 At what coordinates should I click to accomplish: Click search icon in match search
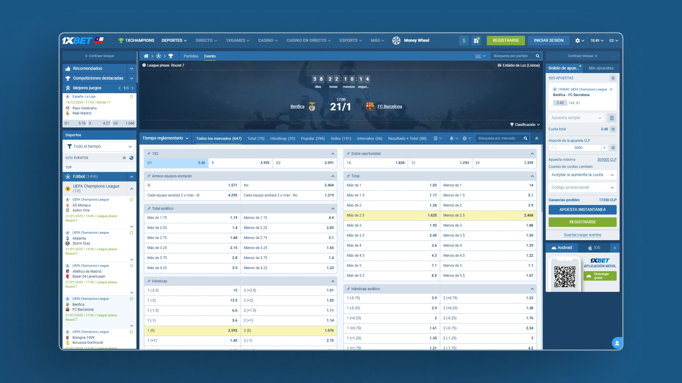[x=538, y=56]
